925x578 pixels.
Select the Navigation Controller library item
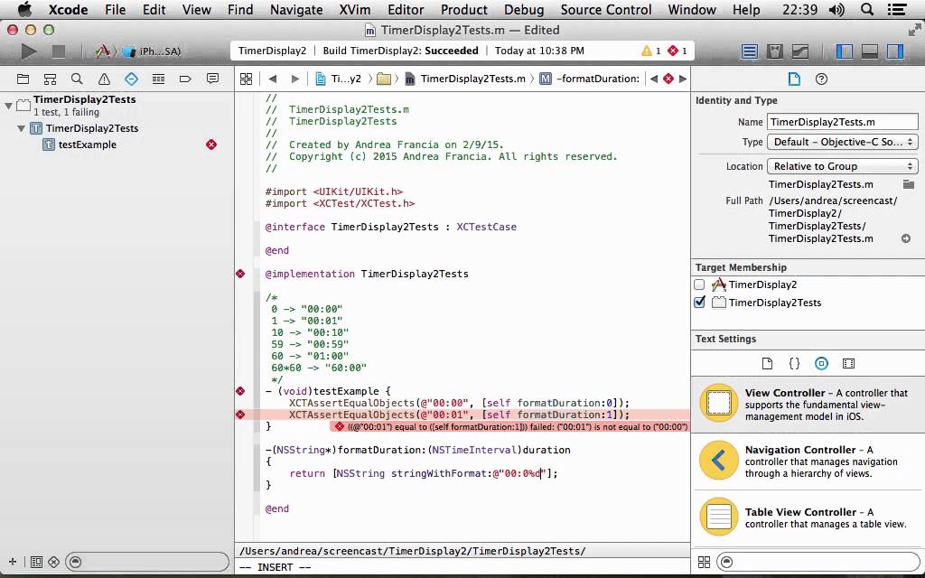click(808, 461)
